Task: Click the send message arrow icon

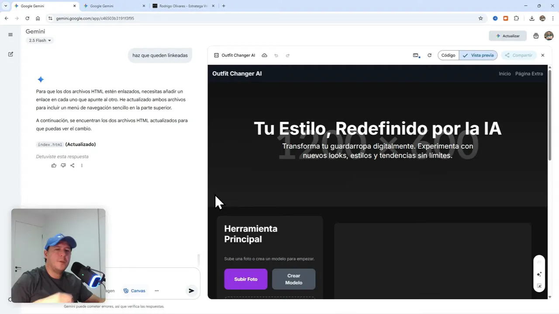Action: tap(191, 290)
